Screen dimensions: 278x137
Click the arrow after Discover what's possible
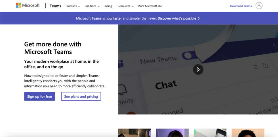point(199,18)
